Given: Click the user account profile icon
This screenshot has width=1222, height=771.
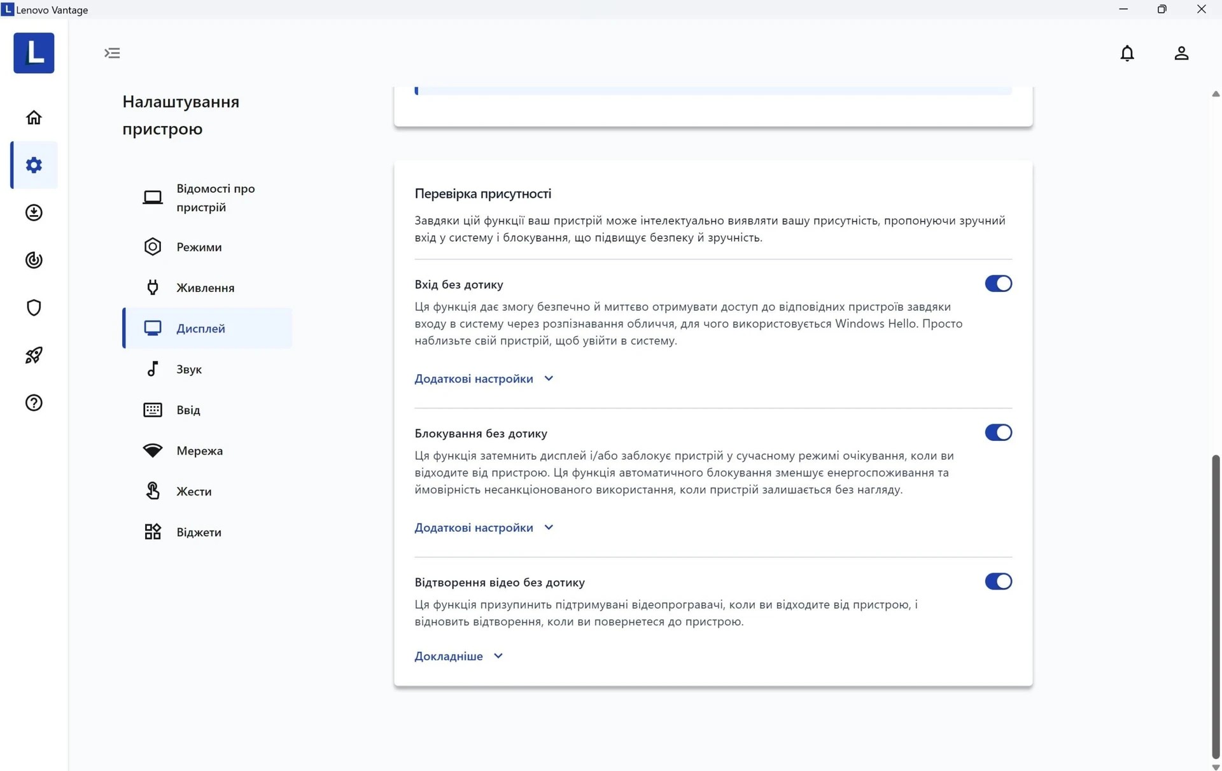Looking at the screenshot, I should [1181, 53].
